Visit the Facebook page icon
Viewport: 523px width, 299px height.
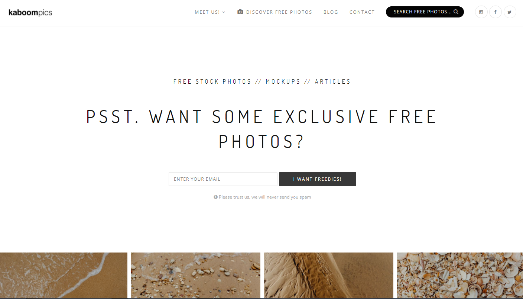point(495,12)
